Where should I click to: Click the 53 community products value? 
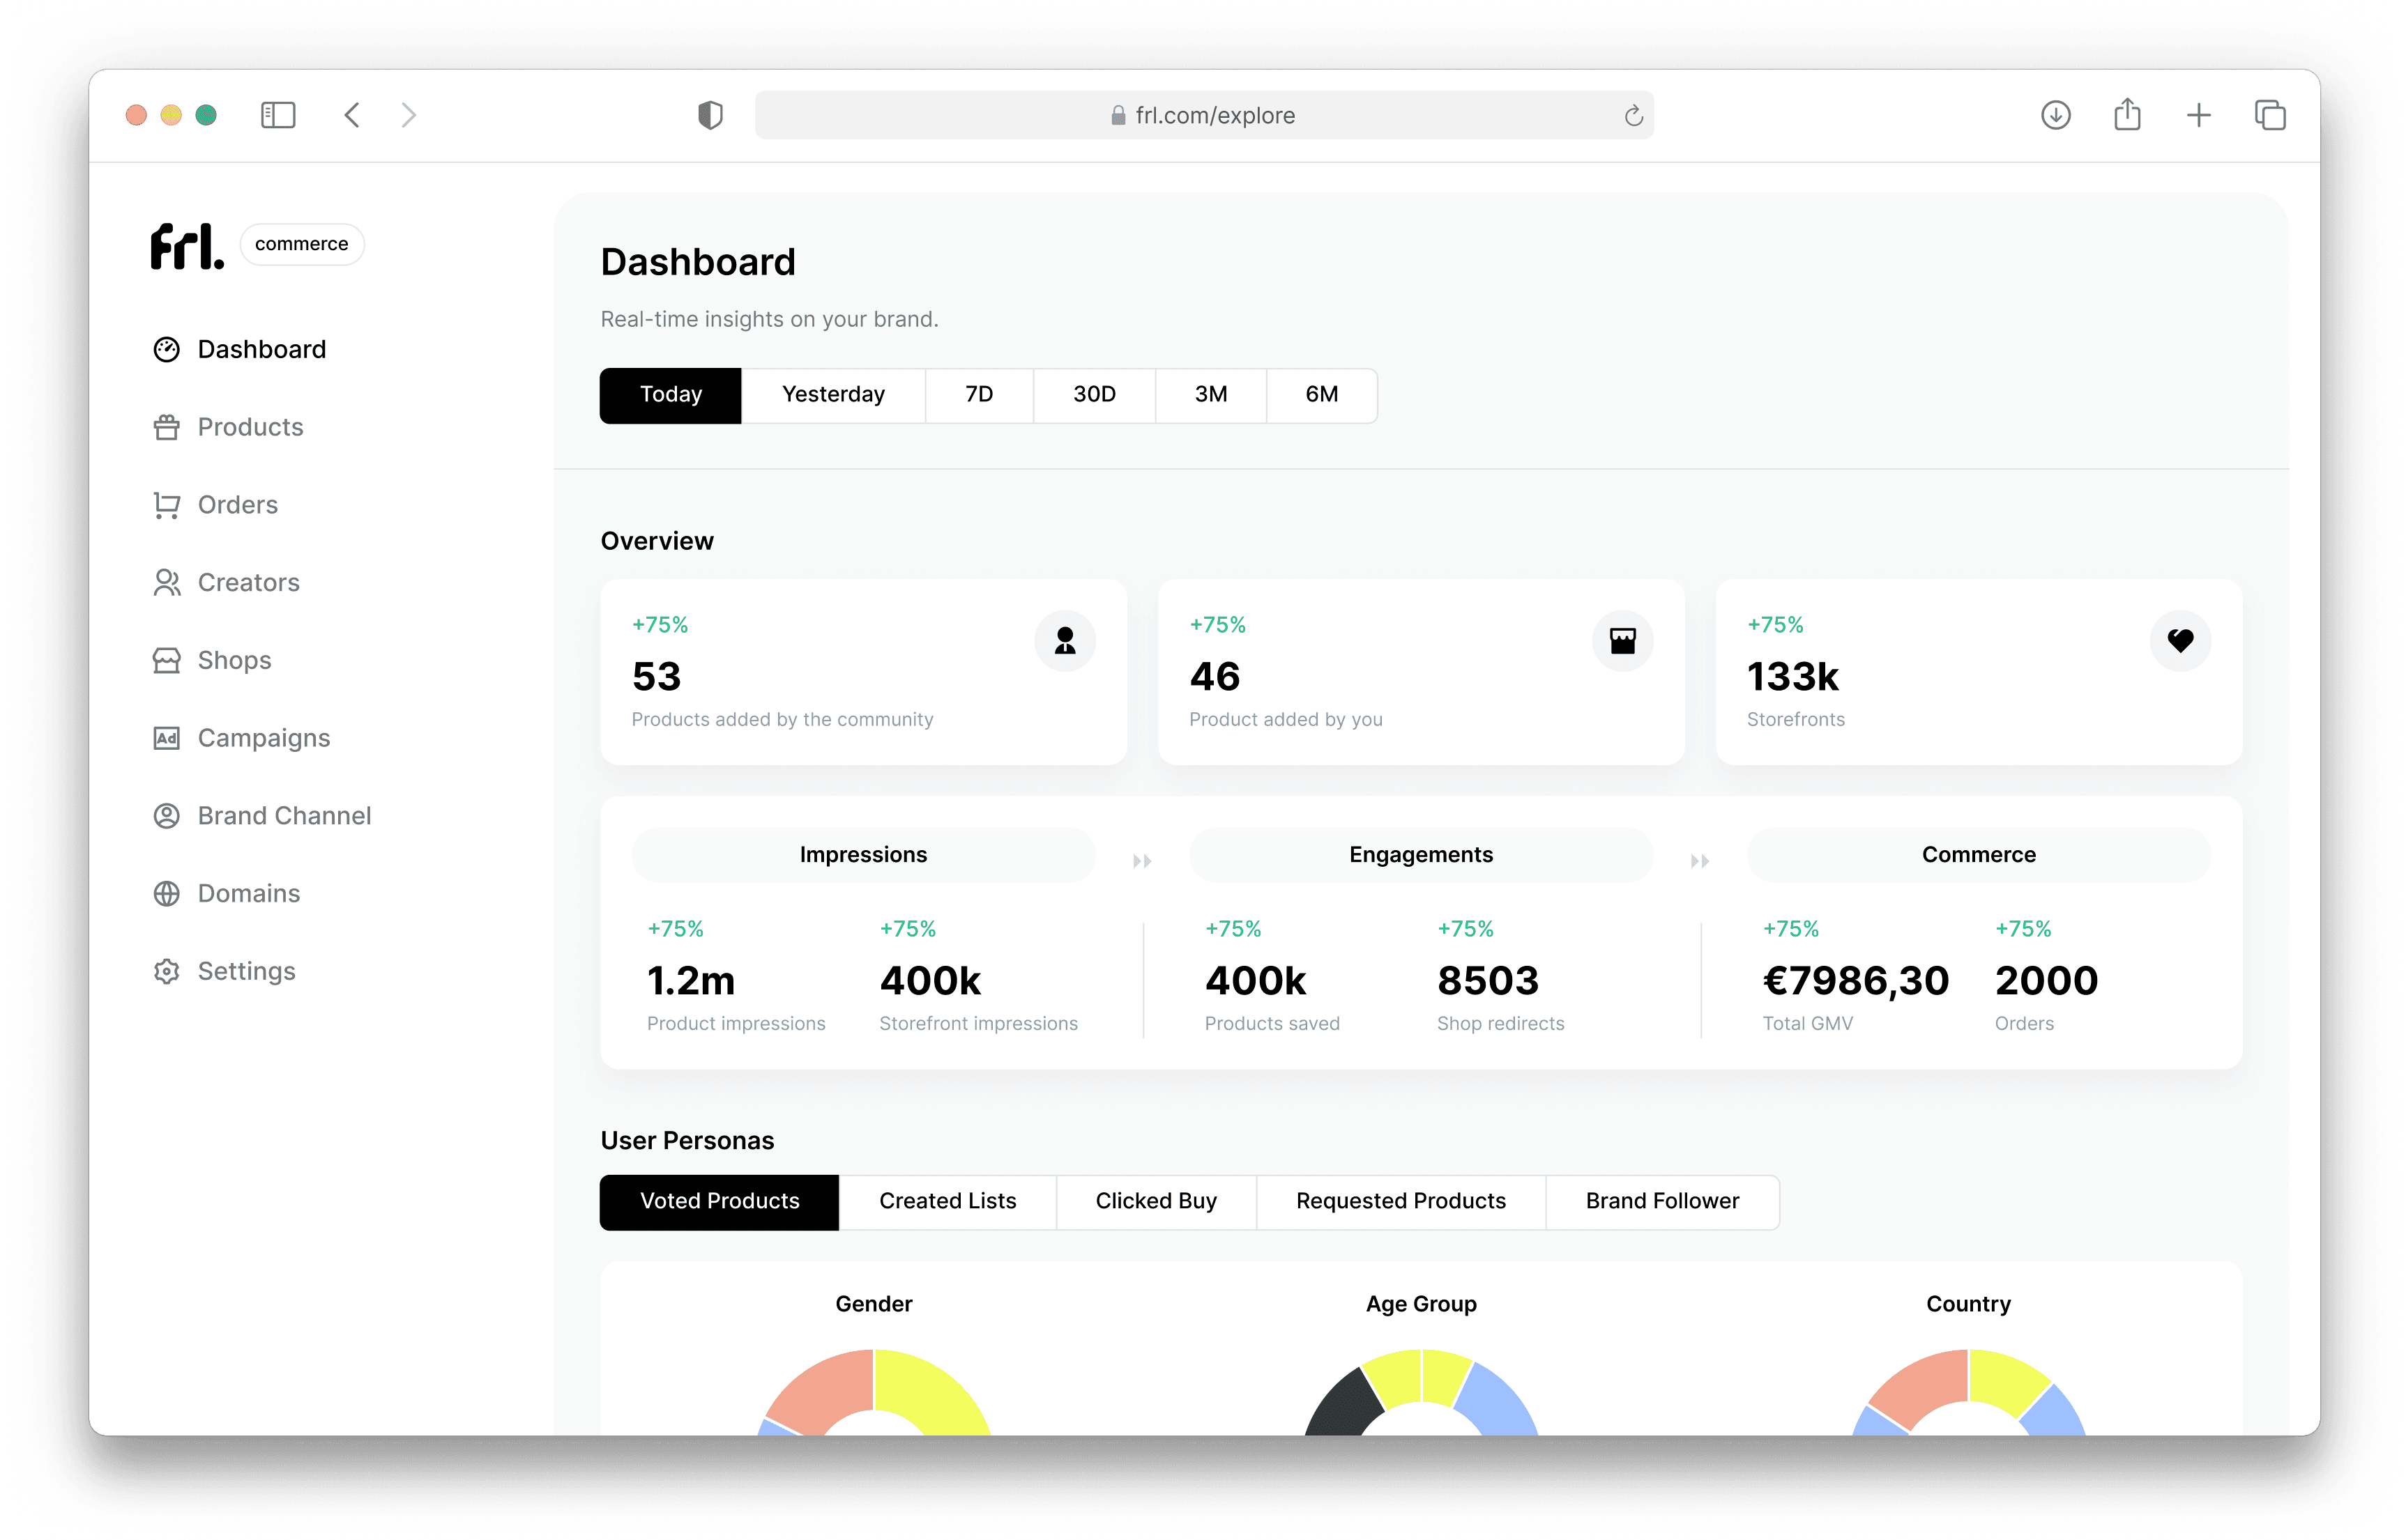tap(656, 677)
